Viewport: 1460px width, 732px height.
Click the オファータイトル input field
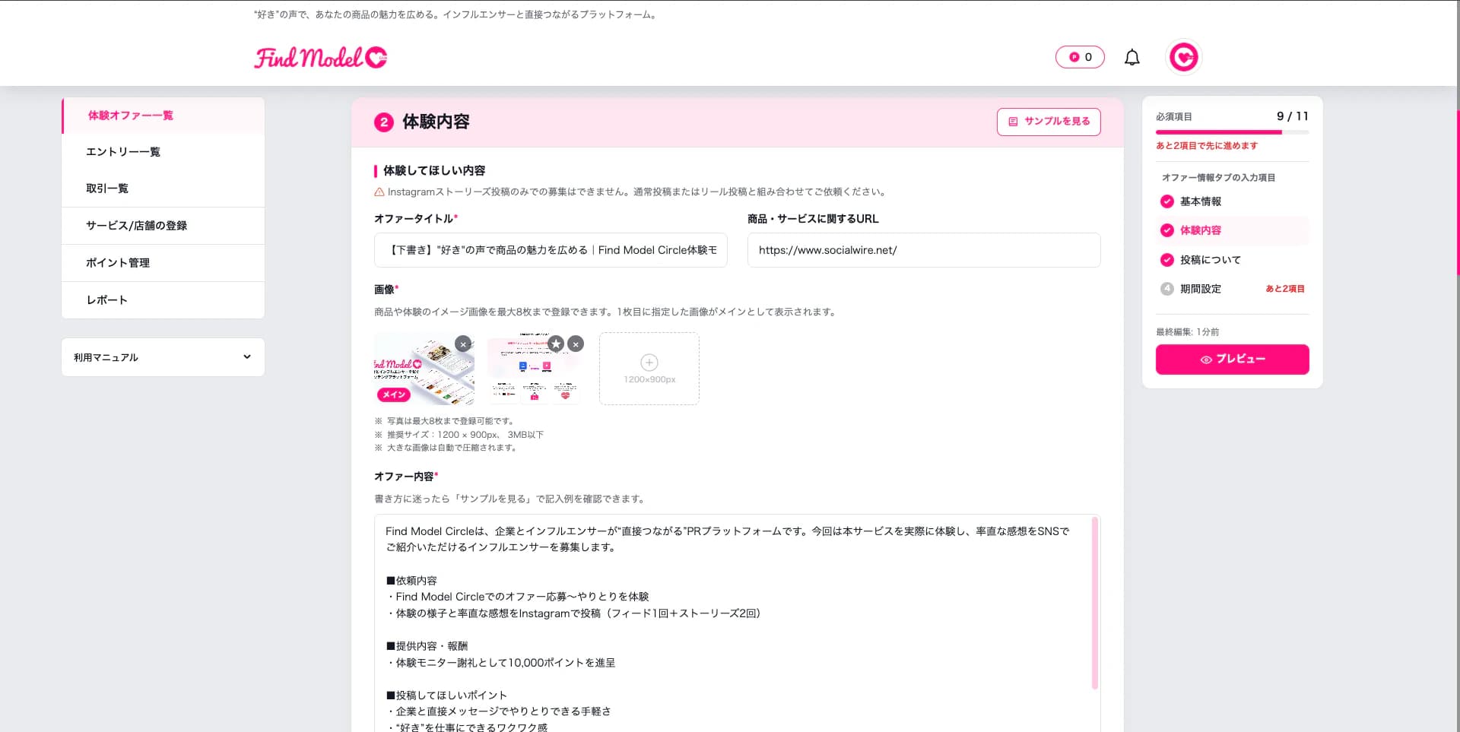point(551,250)
